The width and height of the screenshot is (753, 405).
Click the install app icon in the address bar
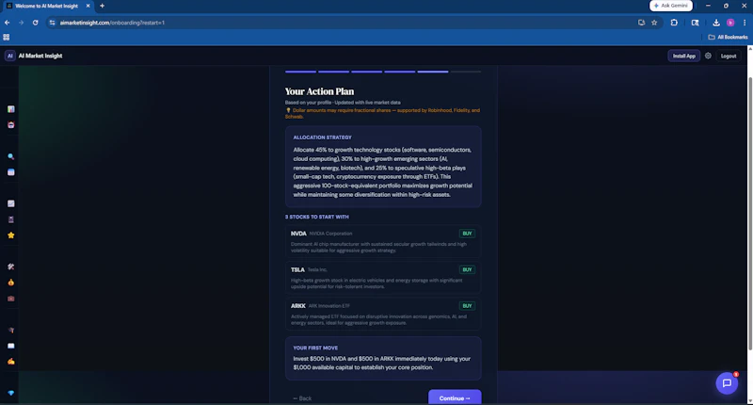tap(641, 23)
